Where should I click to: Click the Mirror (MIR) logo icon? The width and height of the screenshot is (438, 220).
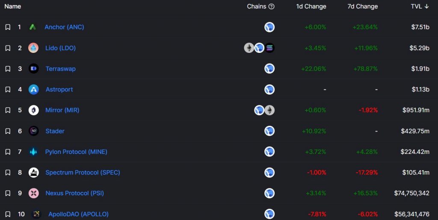[x=33, y=110]
